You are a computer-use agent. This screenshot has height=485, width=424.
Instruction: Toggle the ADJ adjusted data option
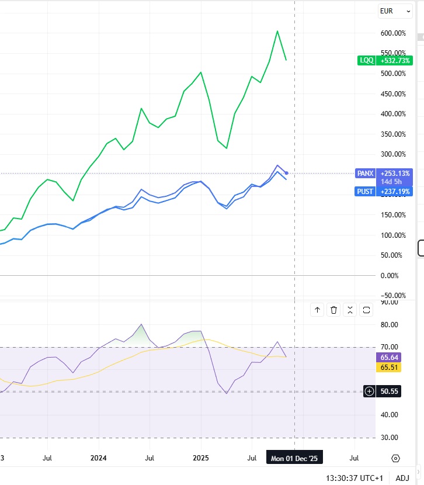(x=402, y=477)
